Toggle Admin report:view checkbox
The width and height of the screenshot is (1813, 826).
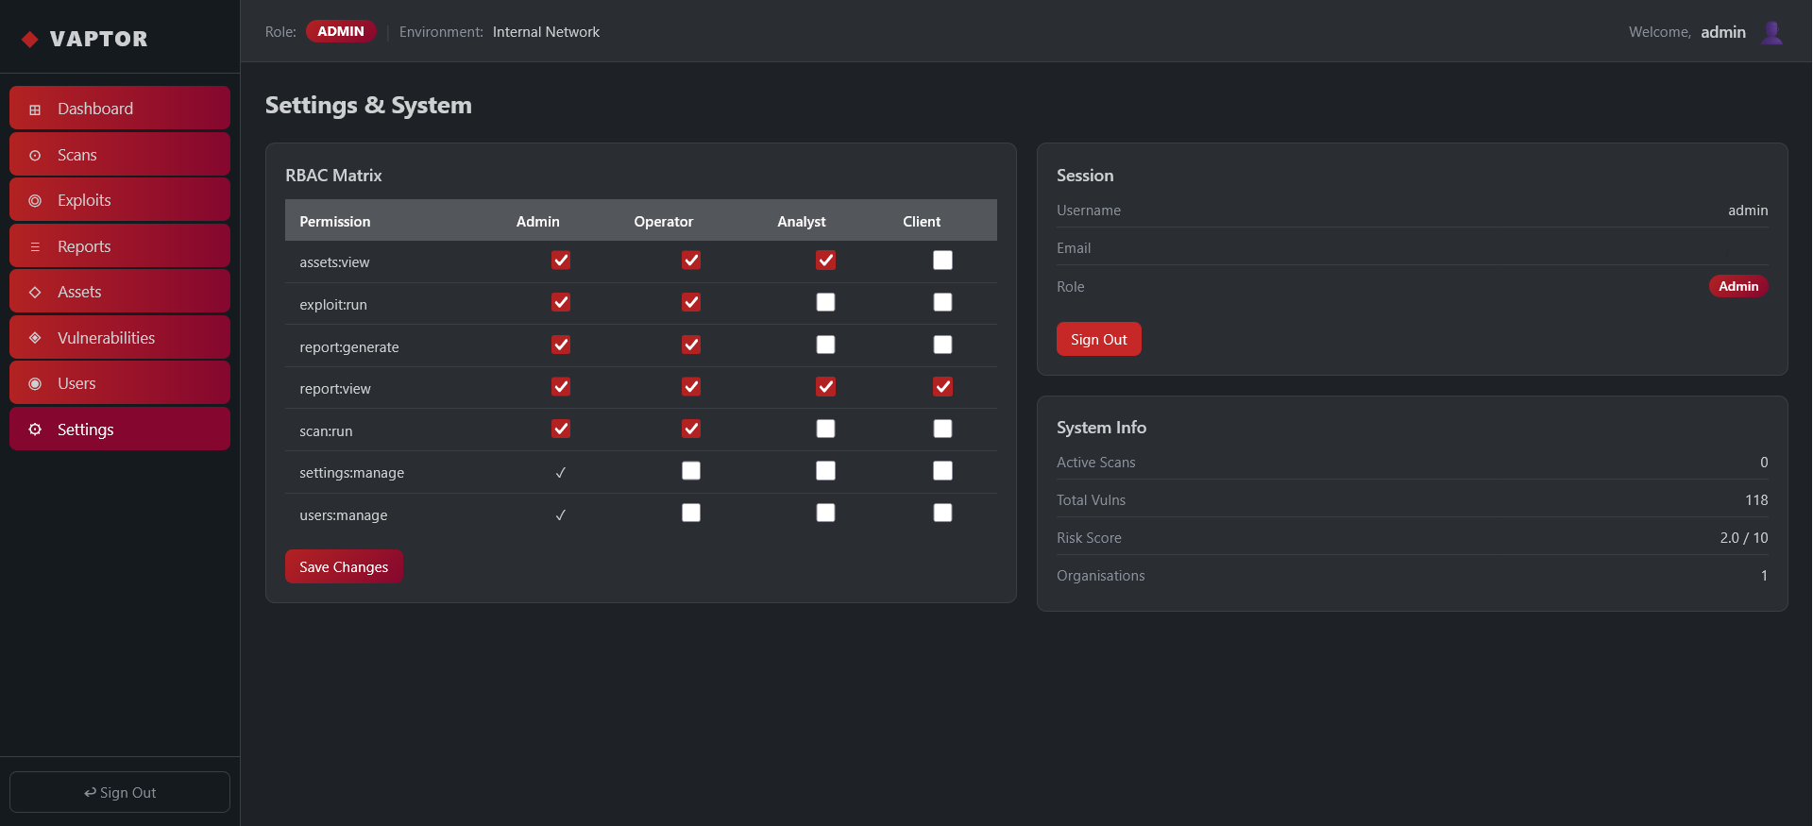pos(561,386)
